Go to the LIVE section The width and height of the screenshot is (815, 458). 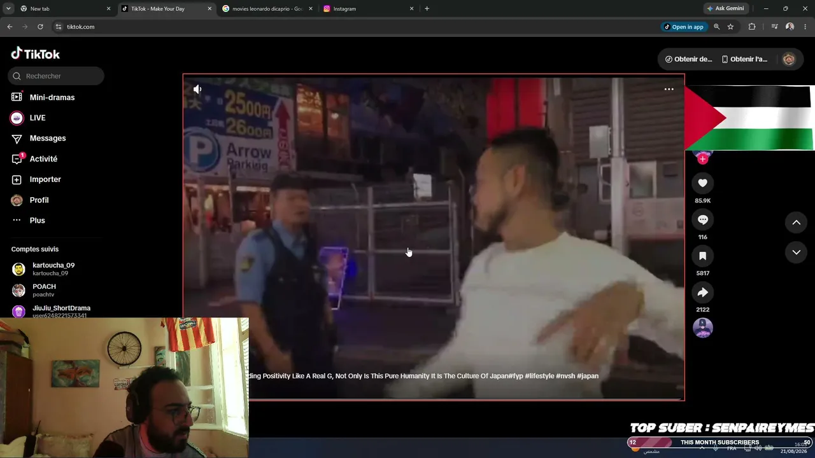[x=38, y=118]
